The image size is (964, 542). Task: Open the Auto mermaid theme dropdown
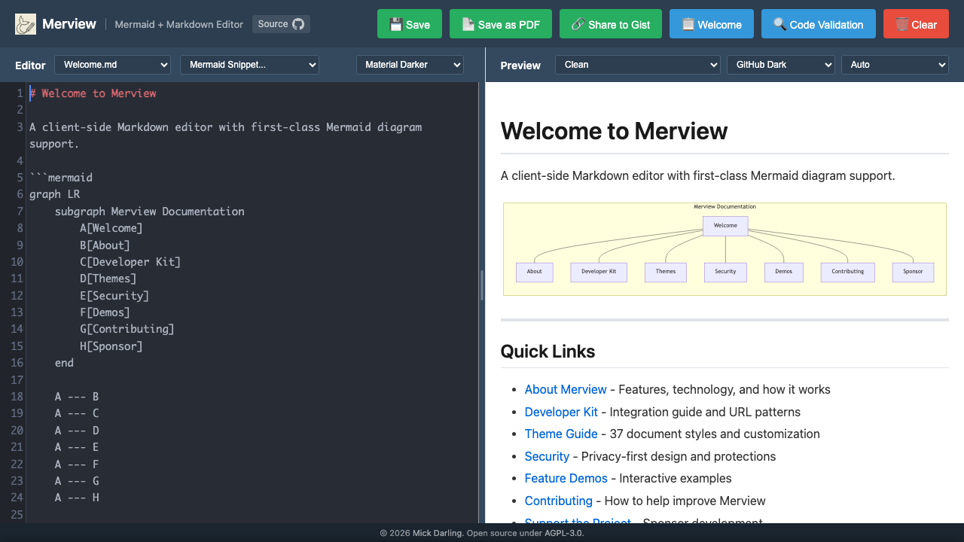click(x=895, y=65)
